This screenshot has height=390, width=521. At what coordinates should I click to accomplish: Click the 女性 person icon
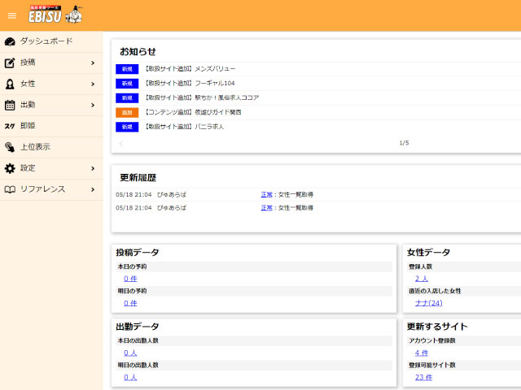click(x=10, y=84)
